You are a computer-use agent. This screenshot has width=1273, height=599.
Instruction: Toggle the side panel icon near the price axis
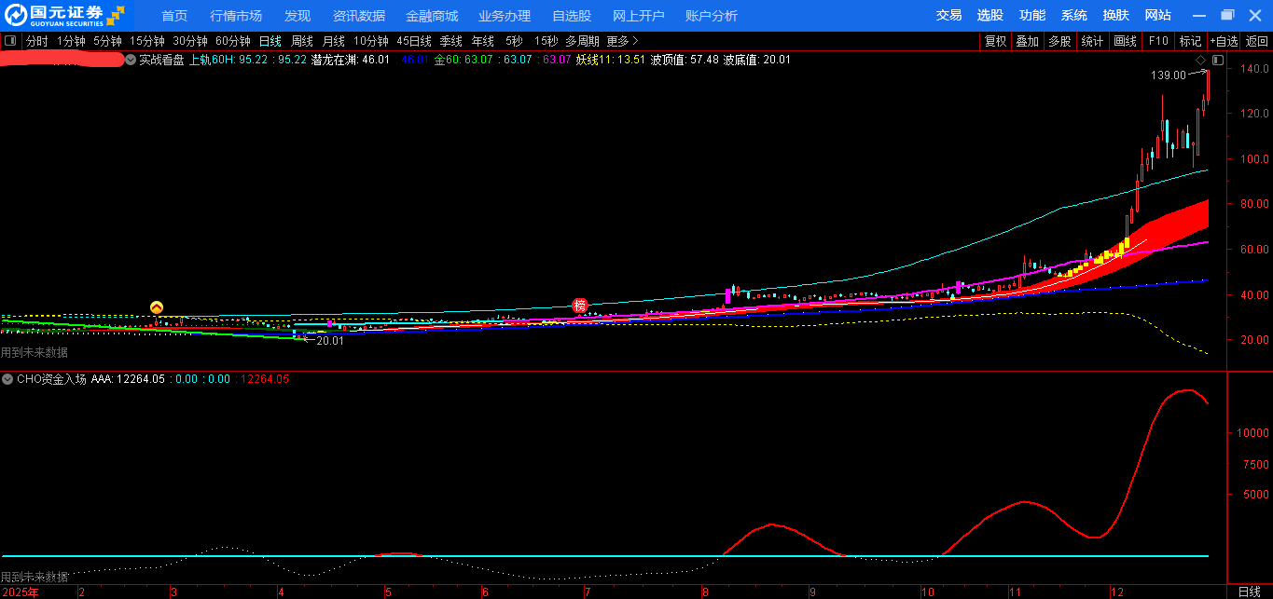(1217, 60)
